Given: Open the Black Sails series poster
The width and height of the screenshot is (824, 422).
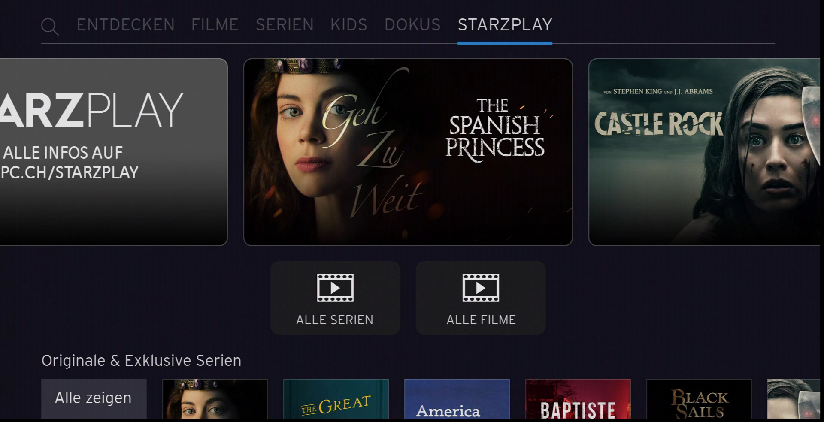Looking at the screenshot, I should (x=699, y=399).
